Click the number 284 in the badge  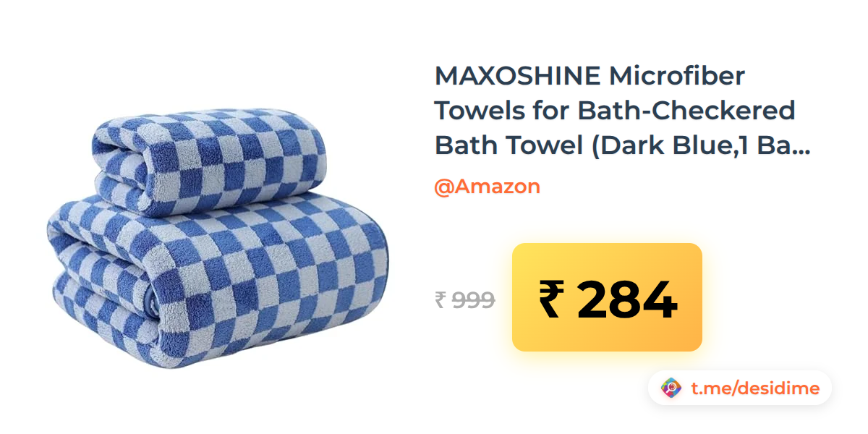point(627,300)
